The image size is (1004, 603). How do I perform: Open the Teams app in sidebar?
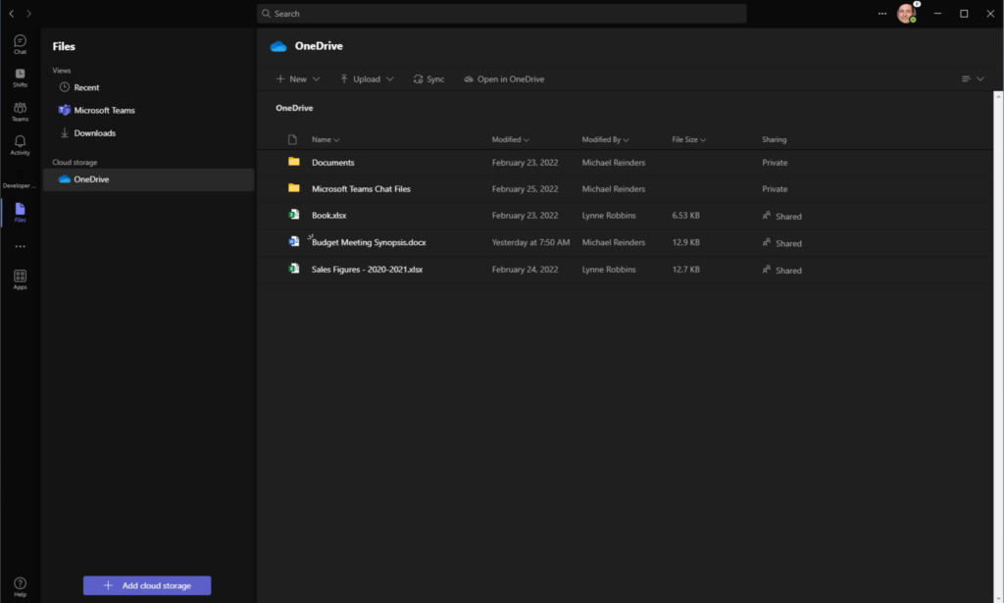(20, 112)
